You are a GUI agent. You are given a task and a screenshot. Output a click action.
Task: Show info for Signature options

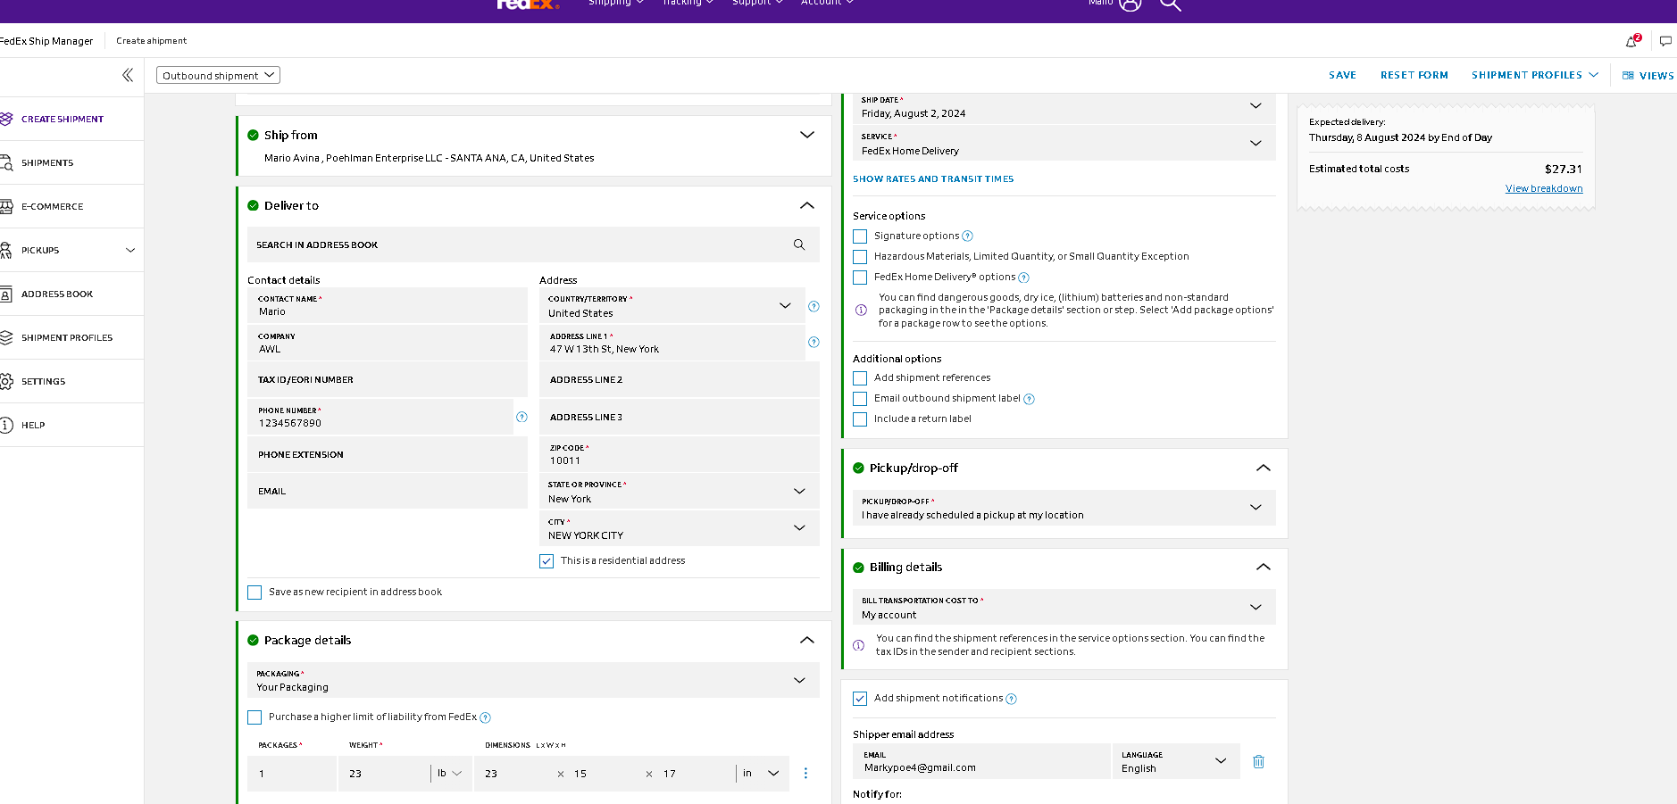coord(967,236)
